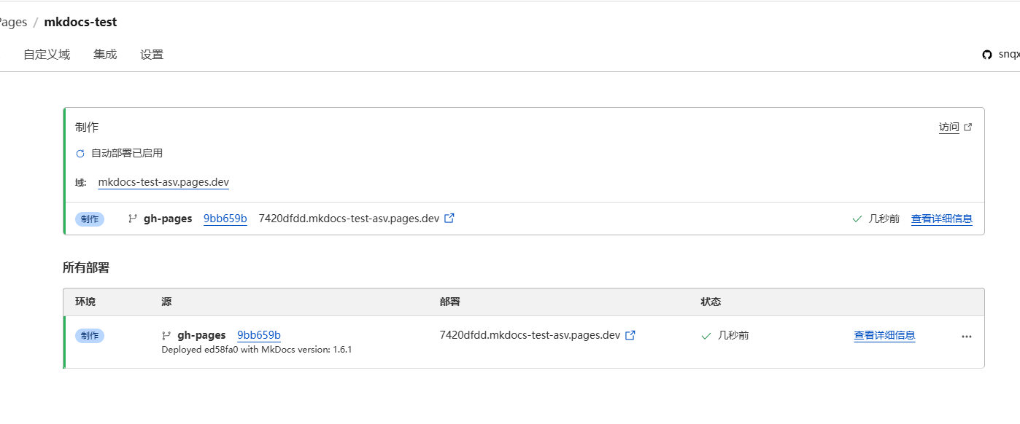Click the external-link icon next to 访问

pyautogui.click(x=968, y=127)
